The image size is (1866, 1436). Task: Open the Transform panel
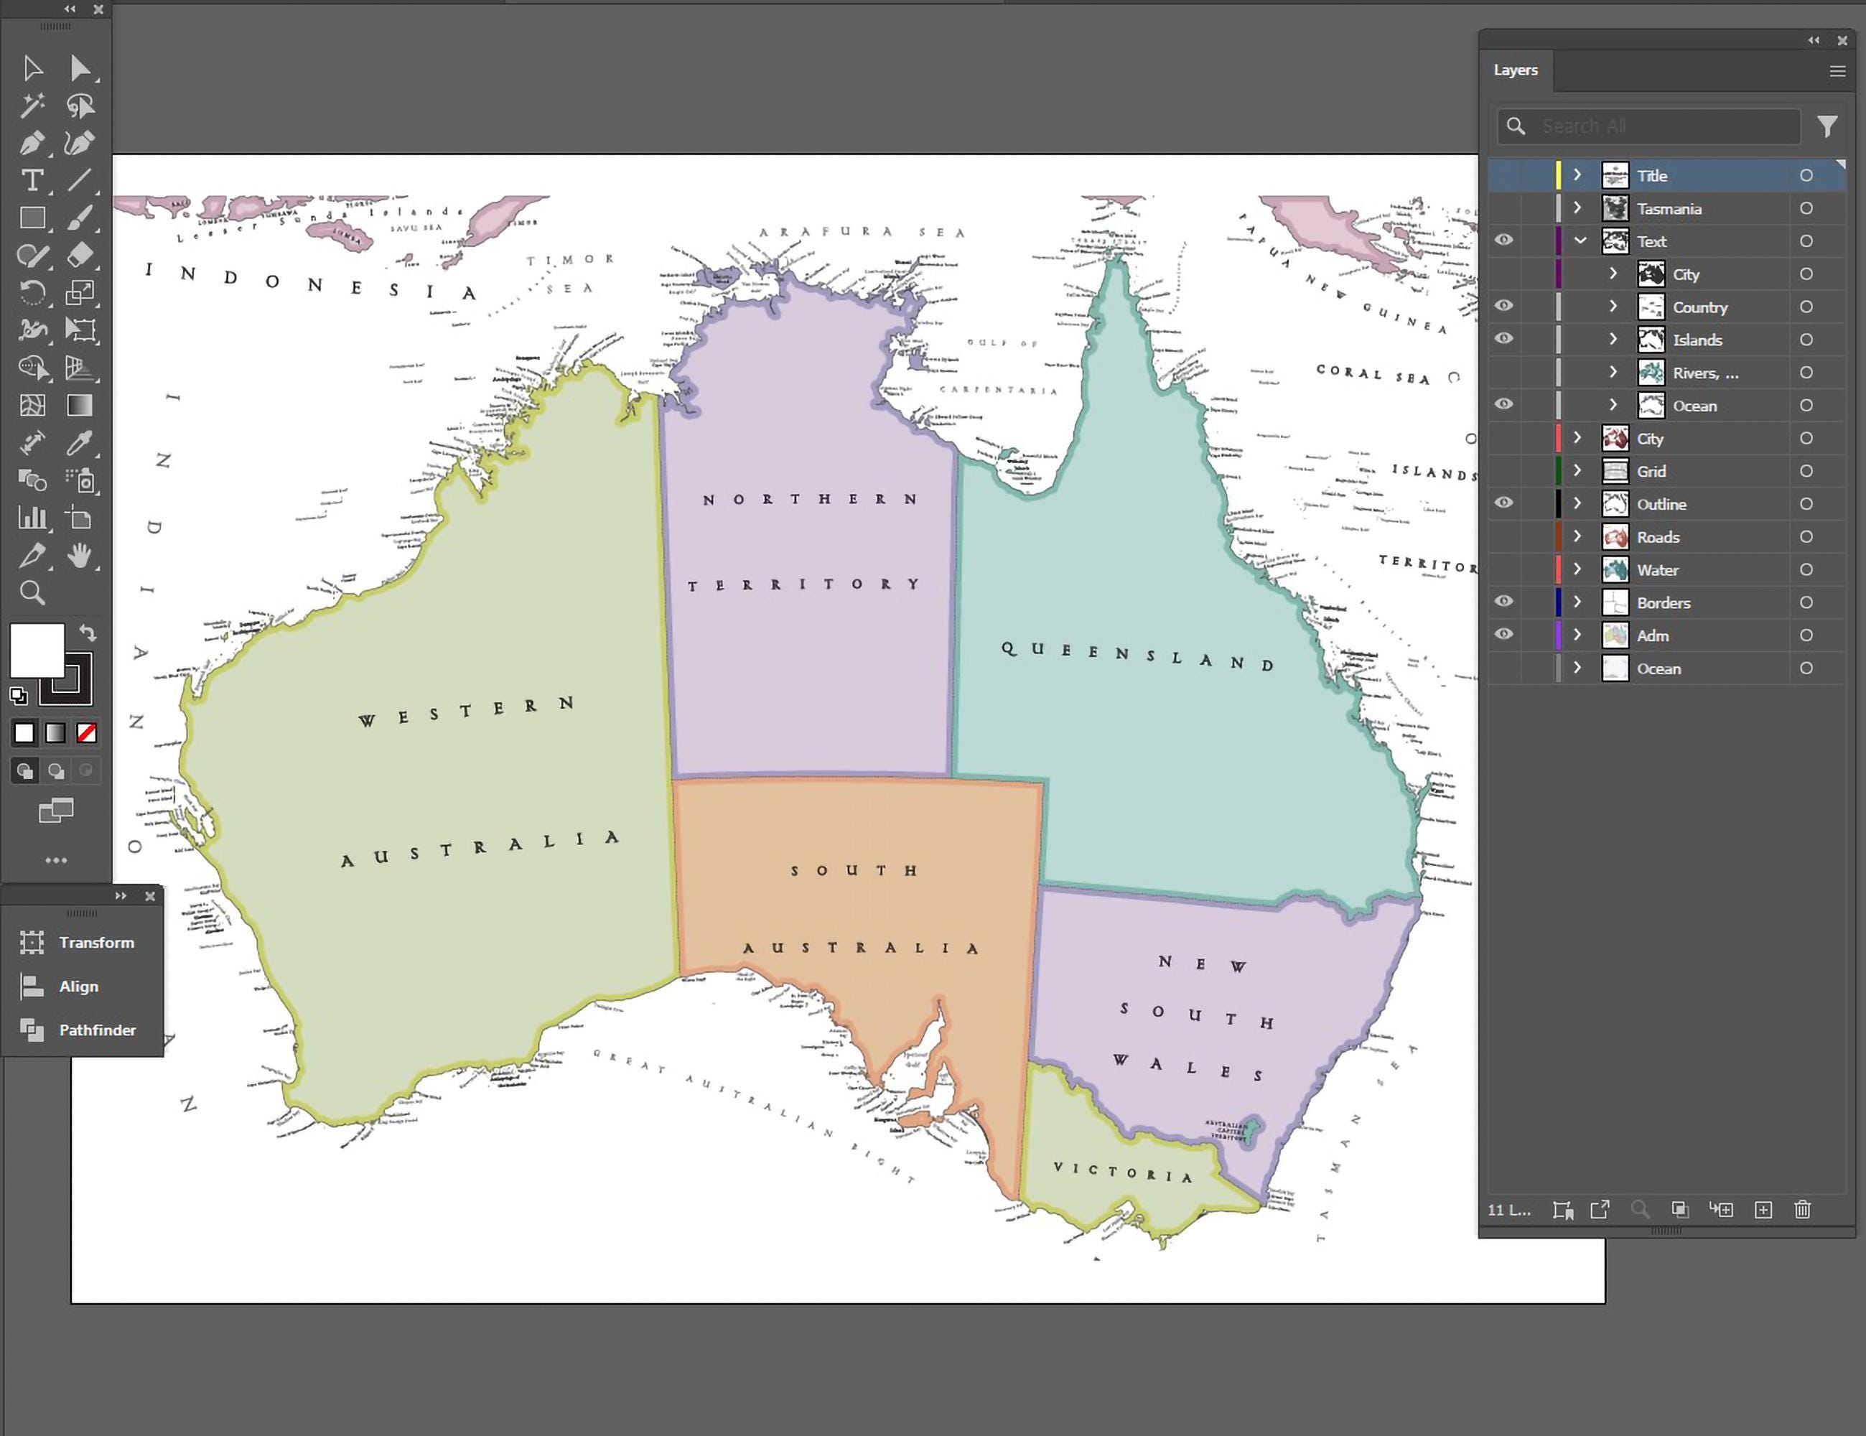[x=81, y=942]
